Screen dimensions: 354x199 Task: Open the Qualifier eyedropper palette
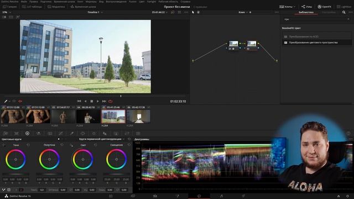coord(71,133)
